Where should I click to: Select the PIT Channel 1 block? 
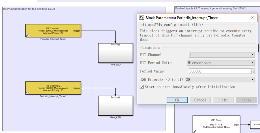[53, 31]
